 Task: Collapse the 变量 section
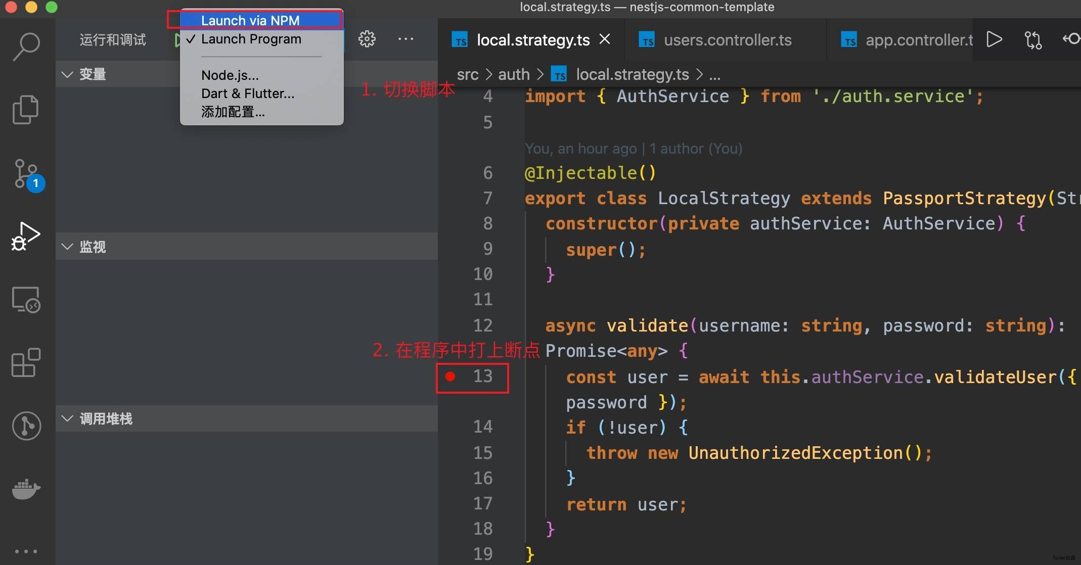click(247, 74)
